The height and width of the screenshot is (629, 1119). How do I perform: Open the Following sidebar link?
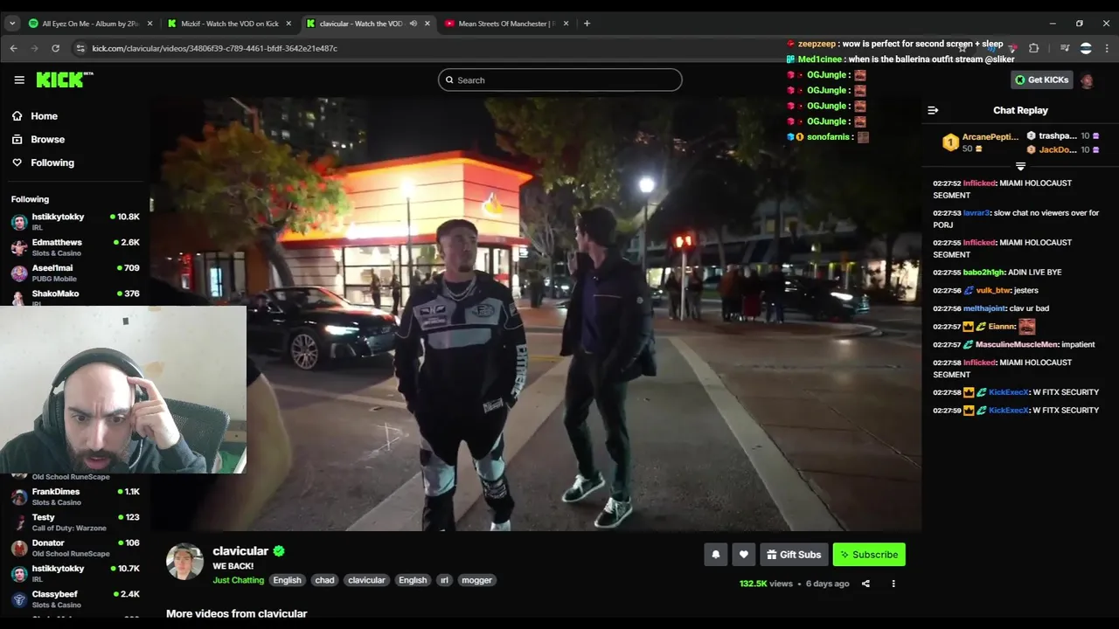[x=52, y=162]
